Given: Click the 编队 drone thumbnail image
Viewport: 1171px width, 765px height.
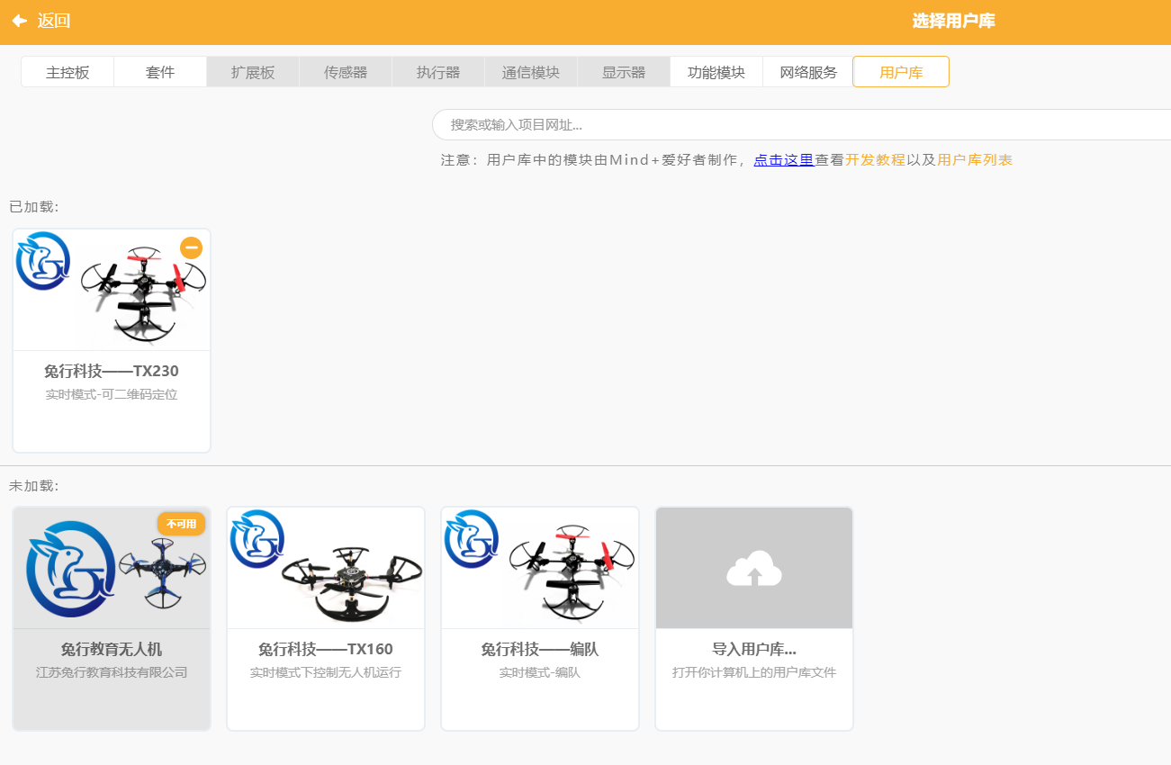Looking at the screenshot, I should (571, 572).
